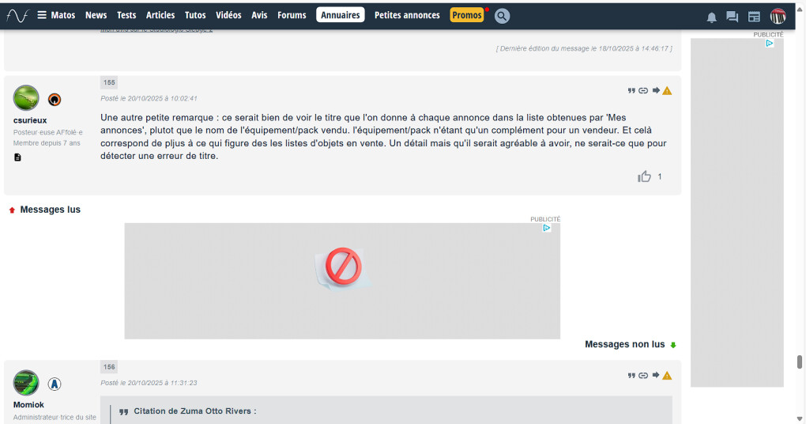Open private messages chat icon
Screen dimensions: 806x424
(733, 17)
